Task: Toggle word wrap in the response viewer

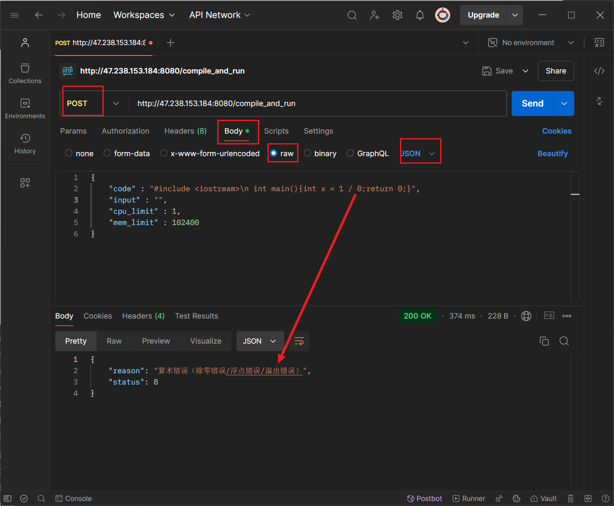Action: (x=299, y=341)
